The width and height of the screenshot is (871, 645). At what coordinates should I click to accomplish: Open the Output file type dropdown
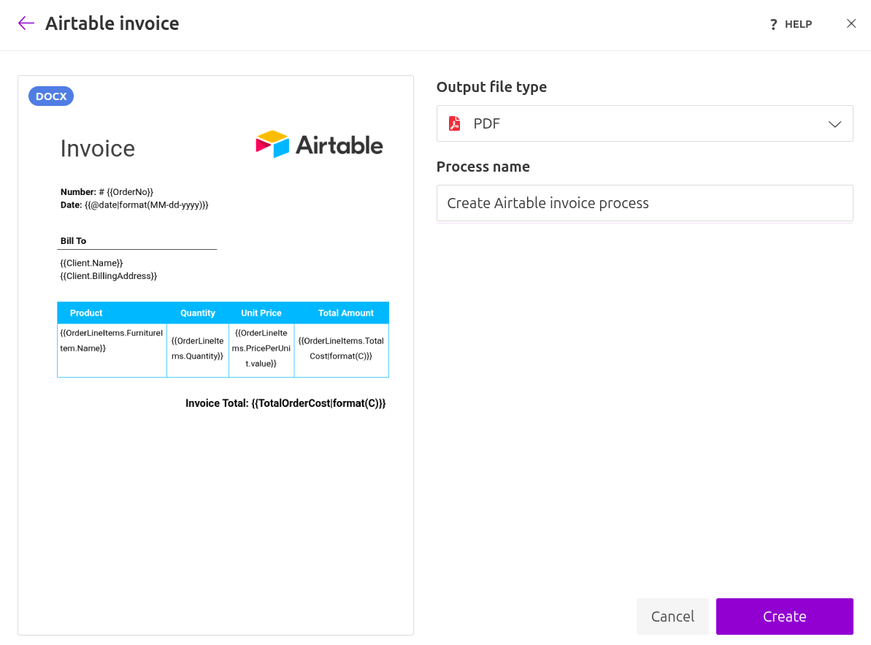pyautogui.click(x=645, y=123)
